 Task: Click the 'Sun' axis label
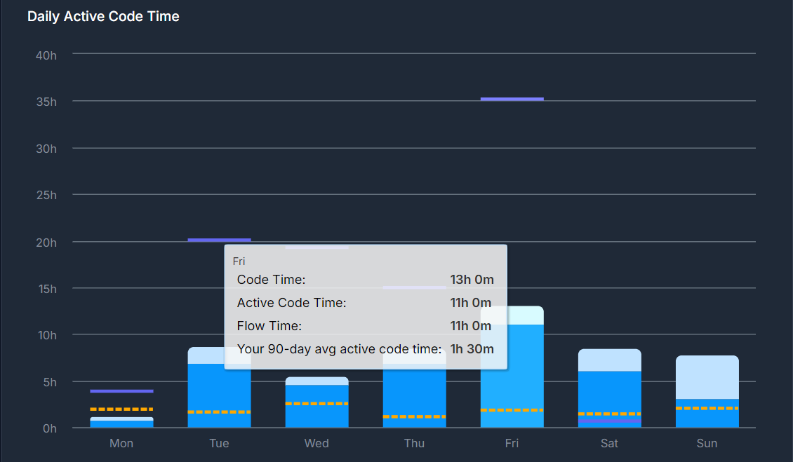[x=707, y=443]
